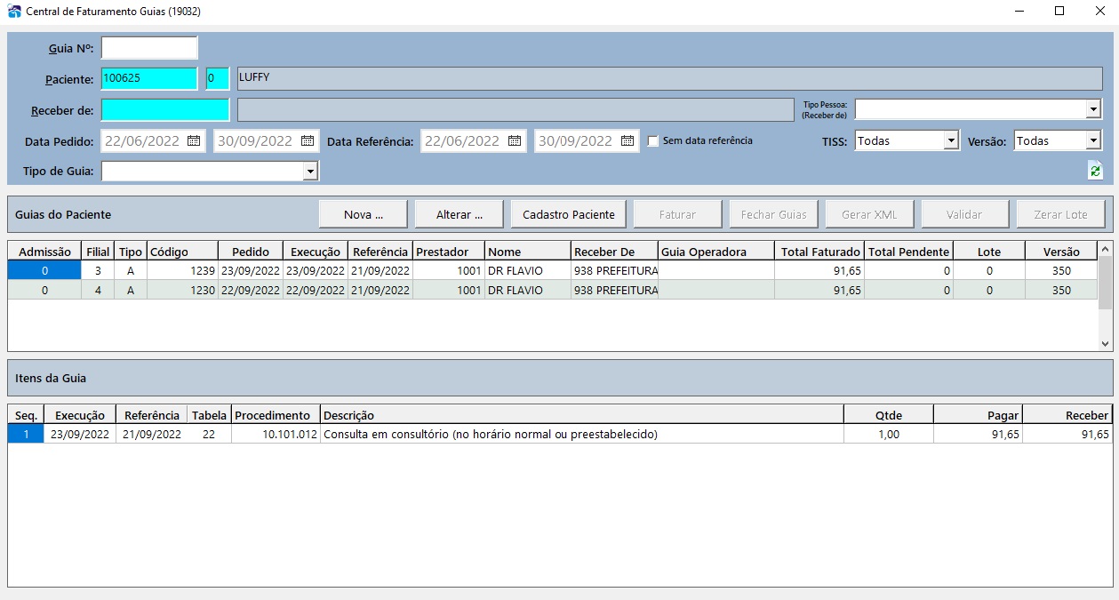
Task: Click the application icon in title bar
Action: tap(13, 12)
